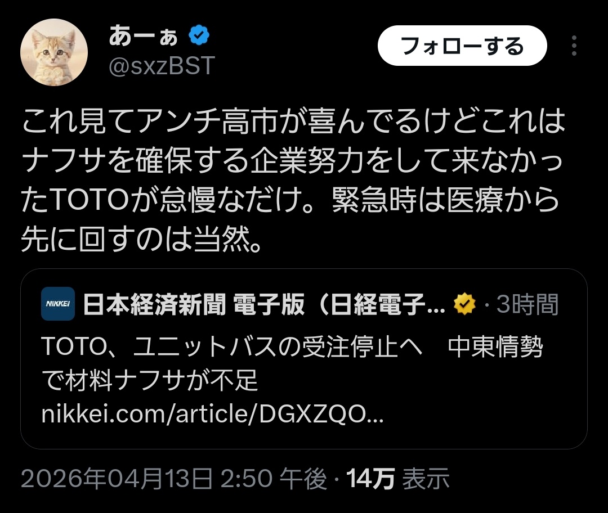
Task: Click the NIKKEI logo icon
Action: coord(58,304)
